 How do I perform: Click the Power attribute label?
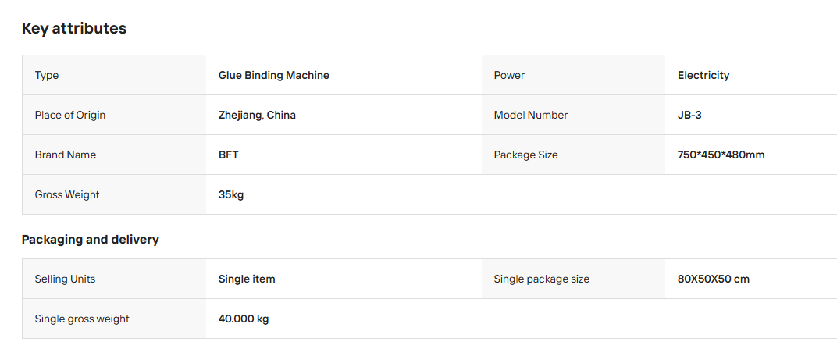coord(509,75)
